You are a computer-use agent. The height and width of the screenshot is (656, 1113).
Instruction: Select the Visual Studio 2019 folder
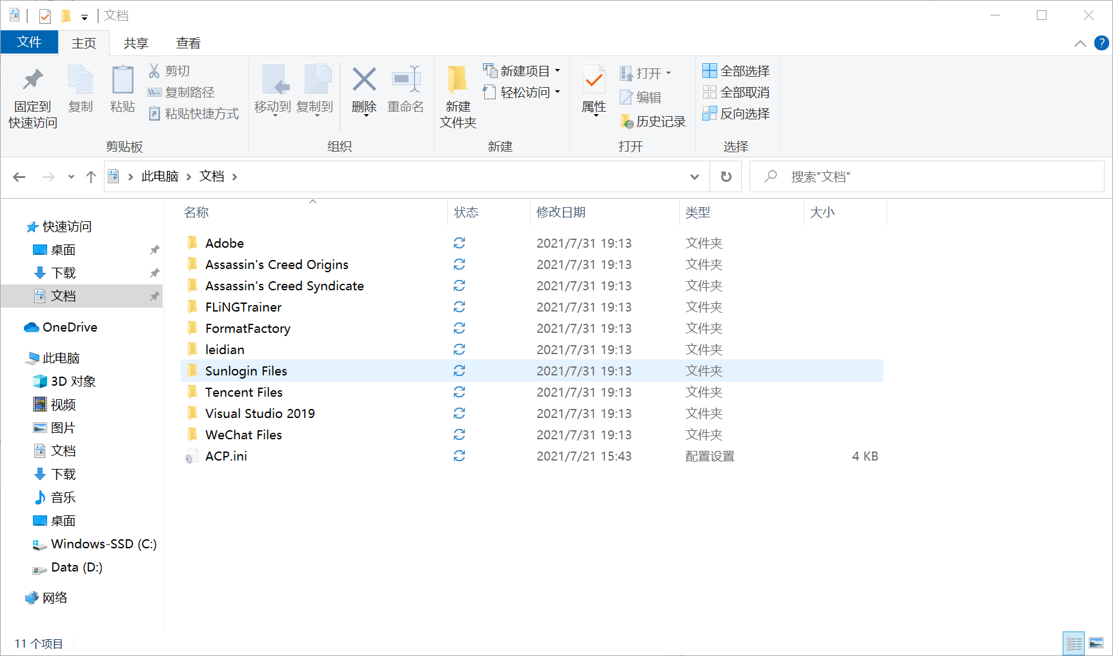260,413
